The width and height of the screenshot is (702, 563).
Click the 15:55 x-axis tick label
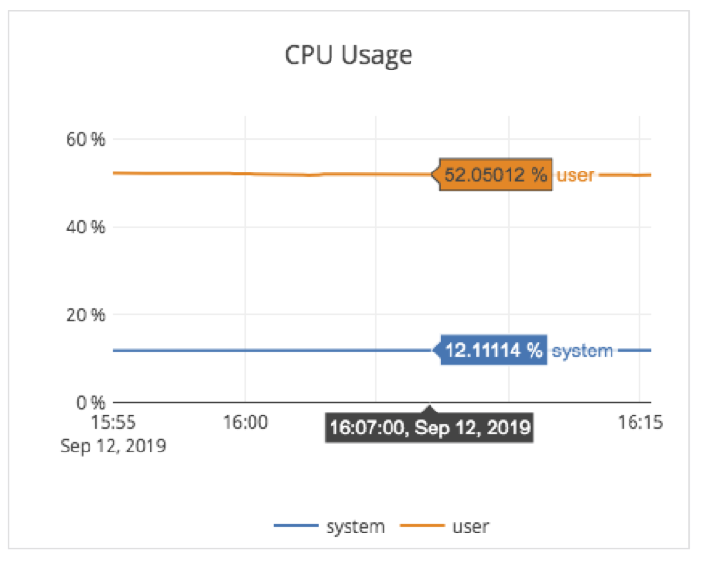(x=112, y=422)
